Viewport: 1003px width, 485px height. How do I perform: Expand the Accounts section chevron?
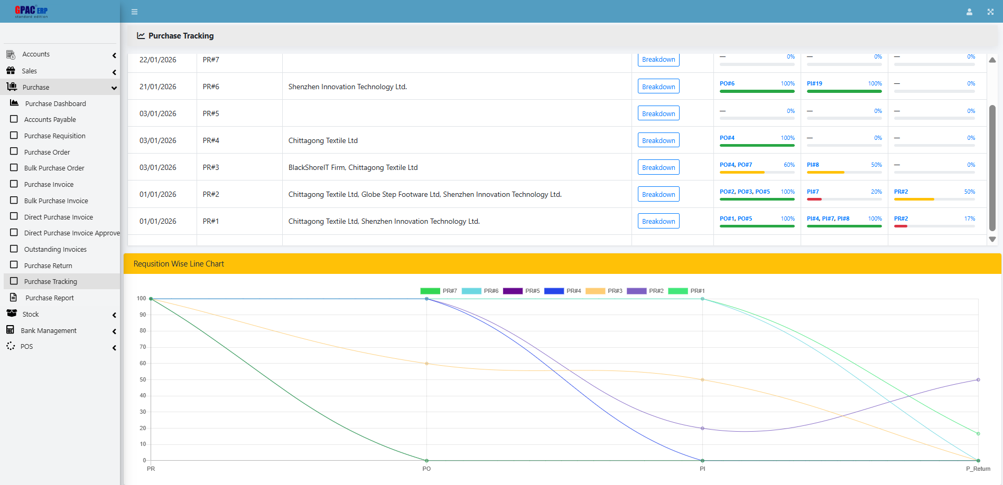pyautogui.click(x=114, y=55)
